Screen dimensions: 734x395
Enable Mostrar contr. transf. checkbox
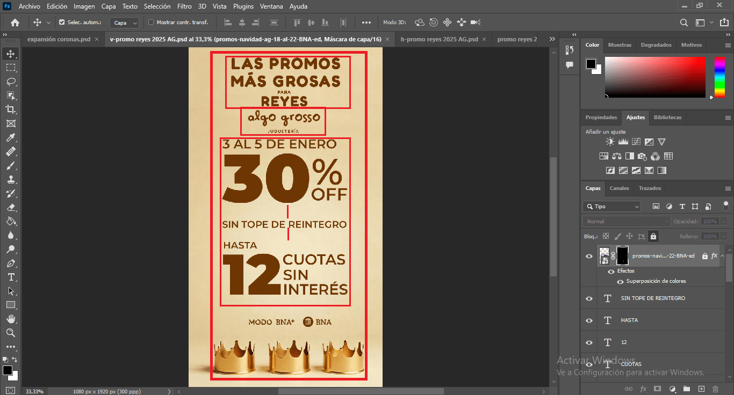coord(151,23)
